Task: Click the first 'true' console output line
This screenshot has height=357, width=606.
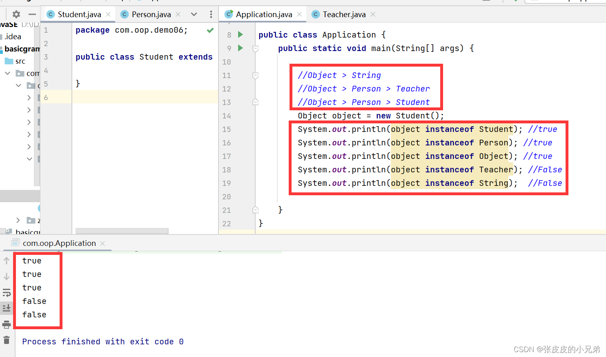Action: [32, 261]
